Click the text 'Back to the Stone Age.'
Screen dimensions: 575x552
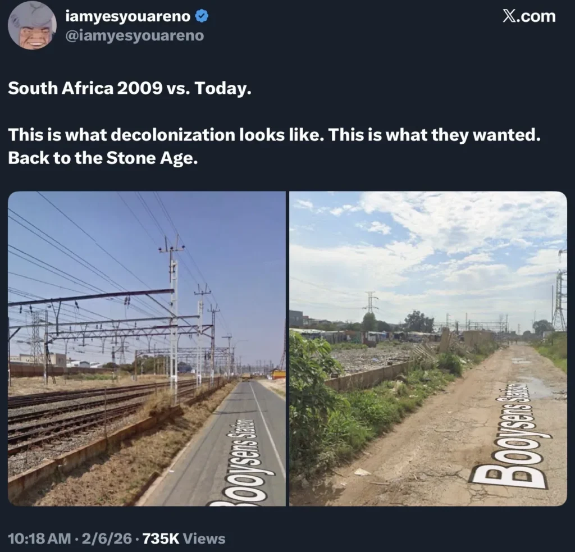(103, 158)
